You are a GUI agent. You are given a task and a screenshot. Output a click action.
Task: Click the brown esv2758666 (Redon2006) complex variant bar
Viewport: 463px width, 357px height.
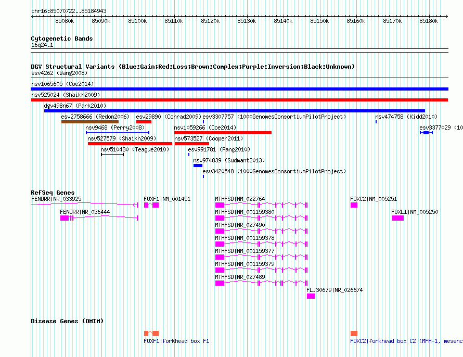(x=90, y=122)
